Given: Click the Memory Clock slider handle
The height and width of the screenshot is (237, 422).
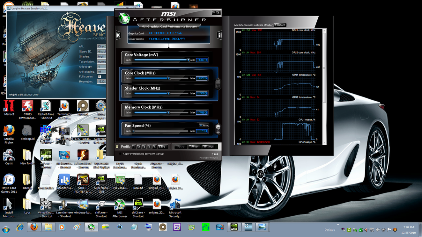Looking at the screenshot, I should (168, 112).
